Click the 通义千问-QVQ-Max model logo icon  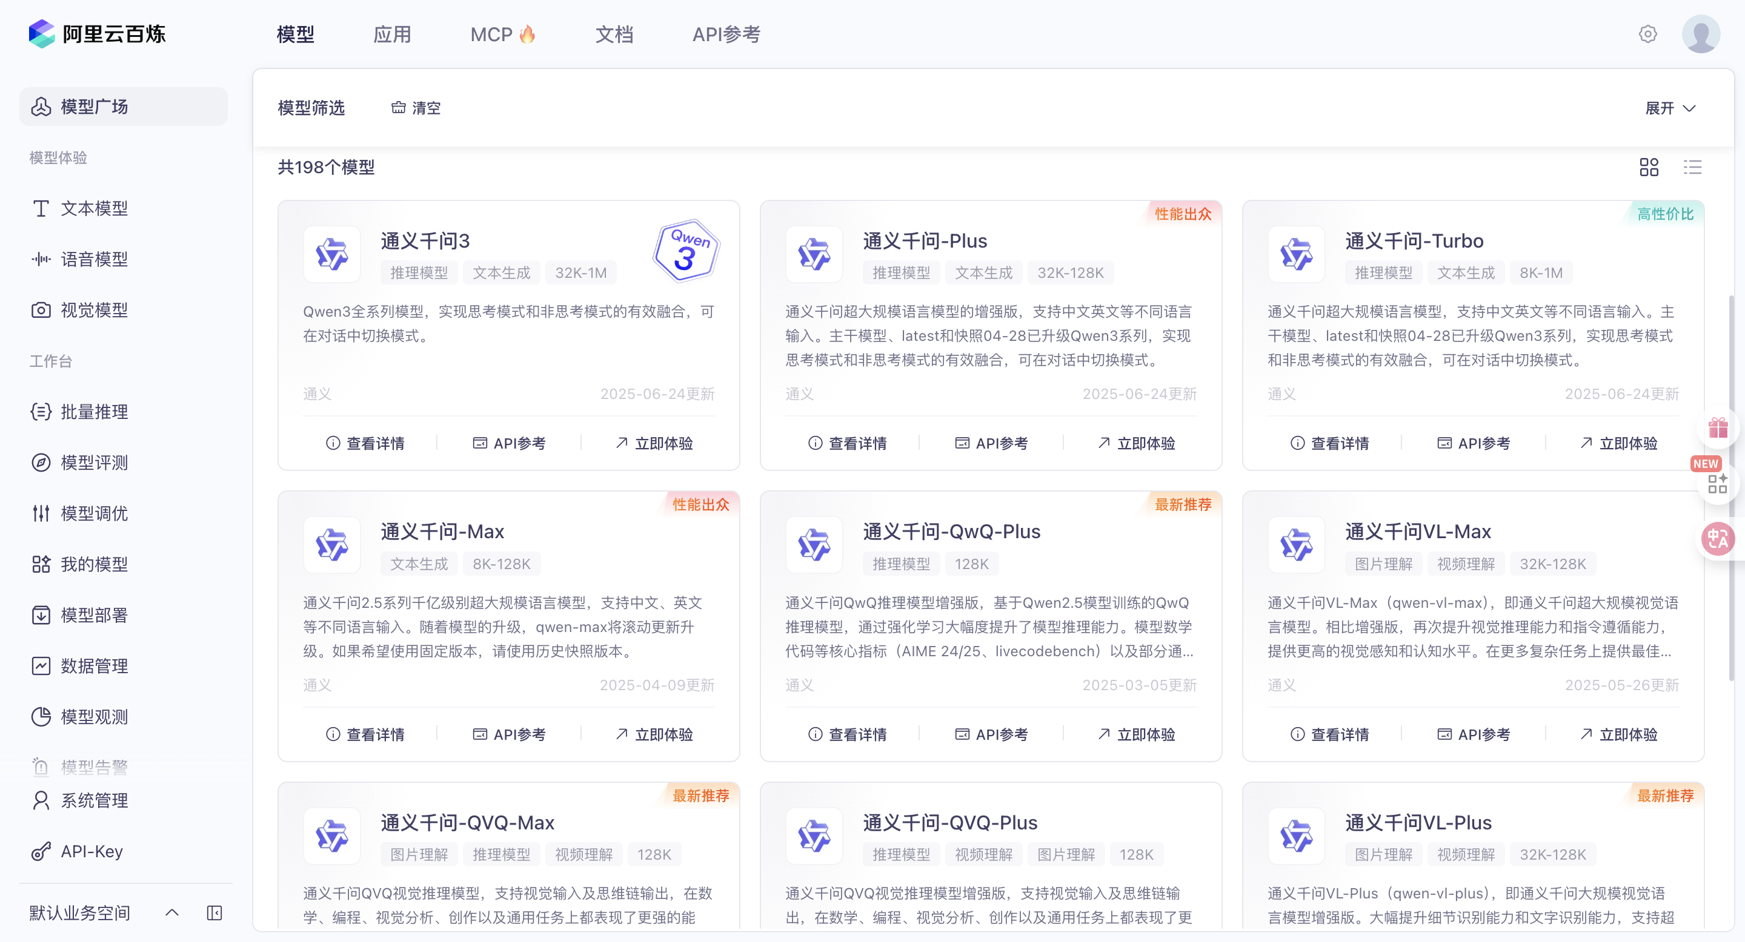point(332,837)
